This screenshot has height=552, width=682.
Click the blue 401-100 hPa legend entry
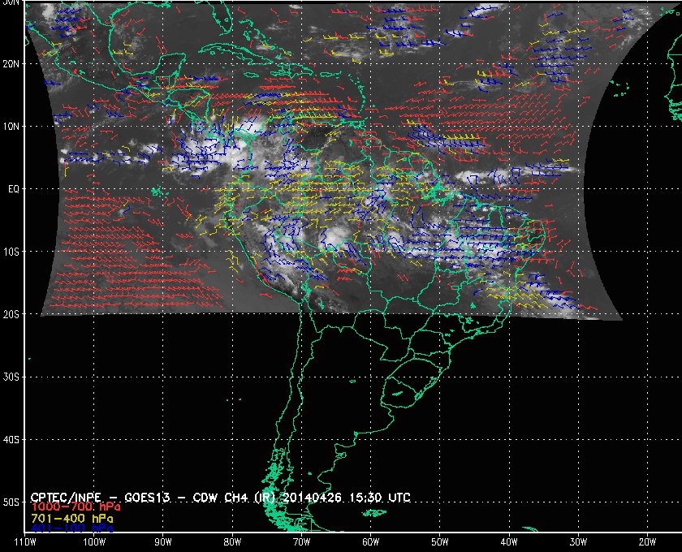(71, 528)
